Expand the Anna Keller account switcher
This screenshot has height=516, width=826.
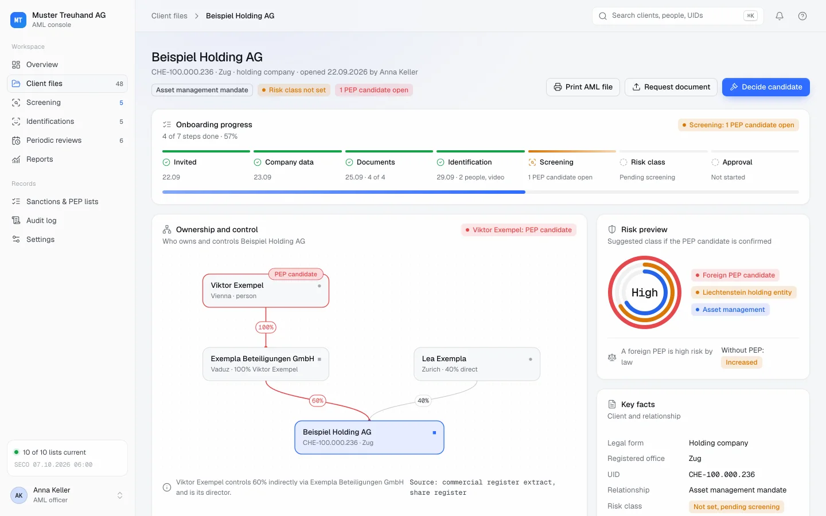click(120, 495)
